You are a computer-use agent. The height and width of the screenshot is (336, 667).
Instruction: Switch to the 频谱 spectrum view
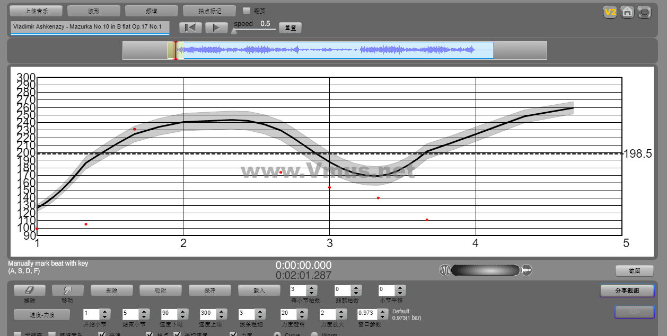tap(152, 11)
